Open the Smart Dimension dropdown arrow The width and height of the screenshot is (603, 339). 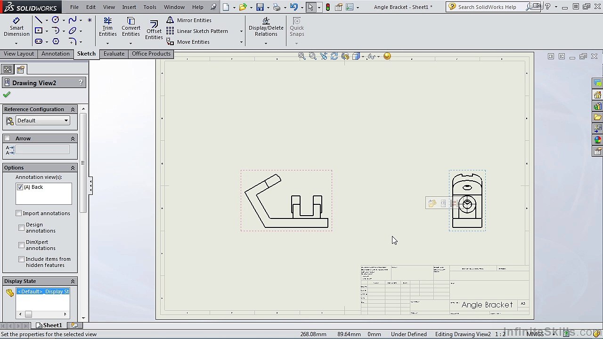(16, 43)
